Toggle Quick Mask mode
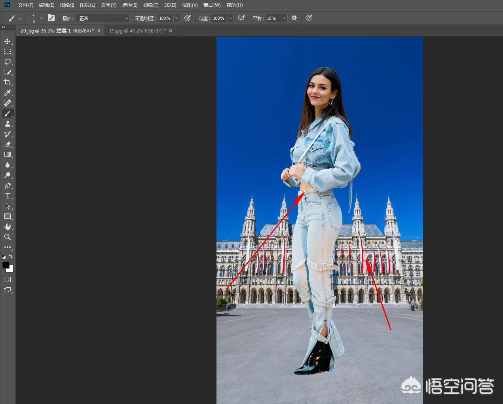The height and width of the screenshot is (404, 503). 8,280
